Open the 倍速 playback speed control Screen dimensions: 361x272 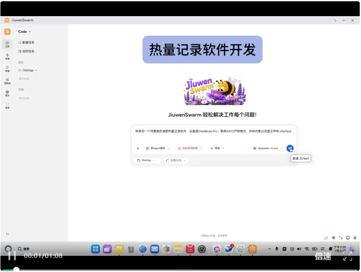click(323, 256)
